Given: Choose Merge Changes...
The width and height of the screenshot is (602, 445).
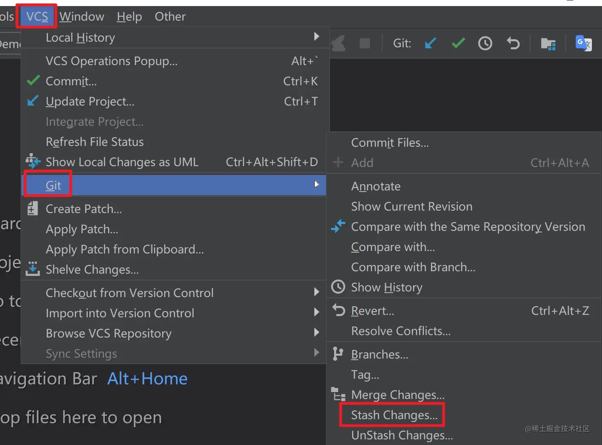Looking at the screenshot, I should (464, 394).
